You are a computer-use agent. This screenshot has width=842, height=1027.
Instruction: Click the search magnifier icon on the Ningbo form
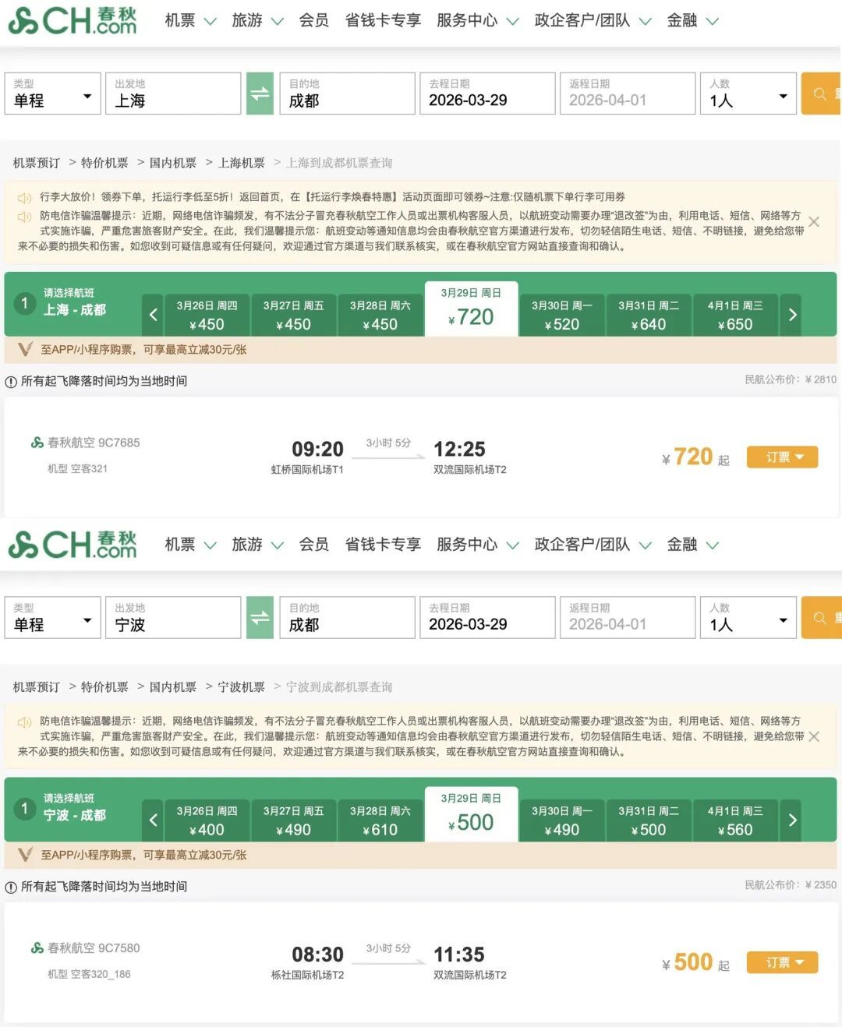(x=819, y=617)
